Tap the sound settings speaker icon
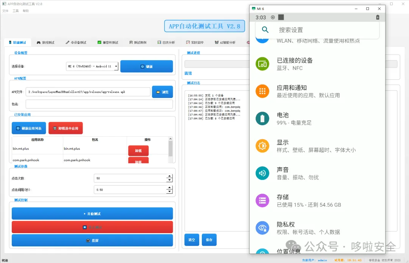 tap(262, 173)
